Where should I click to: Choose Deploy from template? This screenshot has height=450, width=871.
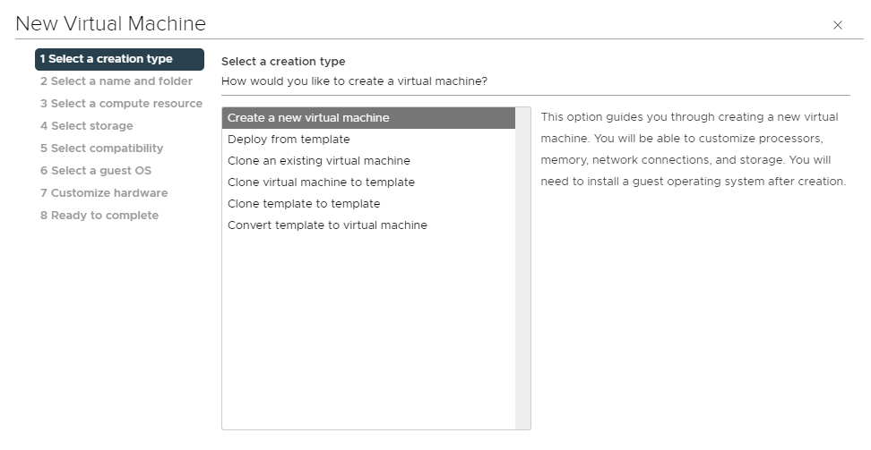click(289, 140)
